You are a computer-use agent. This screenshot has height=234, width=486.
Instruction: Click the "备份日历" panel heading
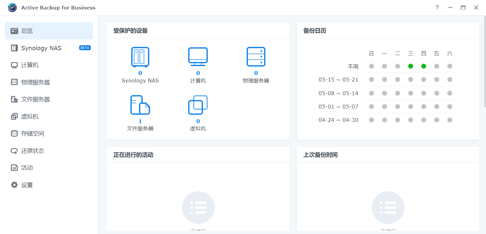tap(315, 31)
